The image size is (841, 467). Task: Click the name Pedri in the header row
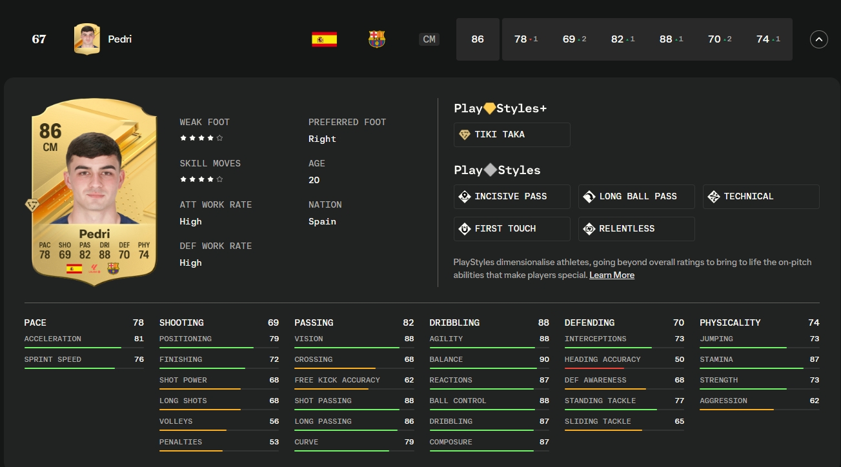coord(120,39)
